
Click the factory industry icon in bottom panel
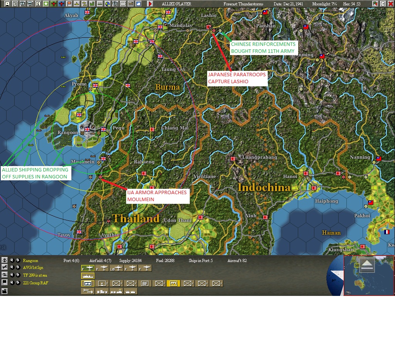pos(5,291)
